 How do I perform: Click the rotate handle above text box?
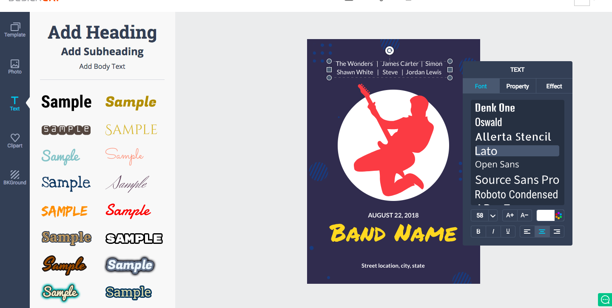[389, 51]
